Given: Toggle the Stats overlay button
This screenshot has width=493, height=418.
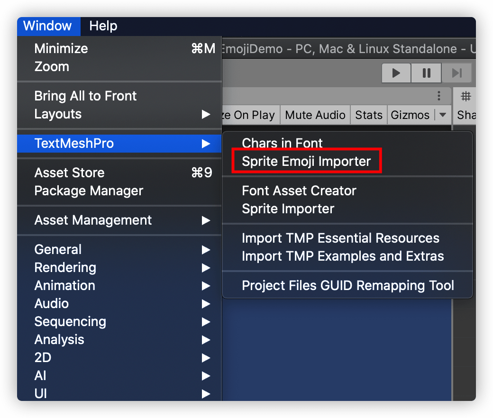Looking at the screenshot, I should (x=369, y=115).
